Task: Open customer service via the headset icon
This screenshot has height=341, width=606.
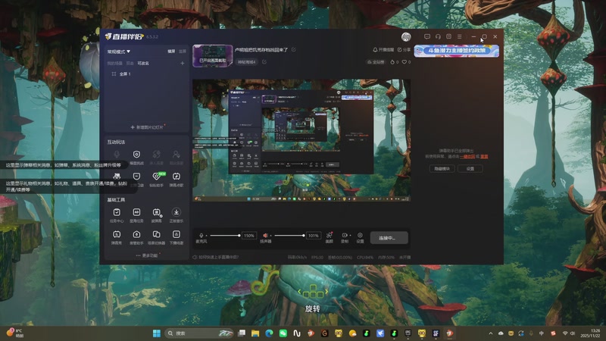Action: pos(438,36)
